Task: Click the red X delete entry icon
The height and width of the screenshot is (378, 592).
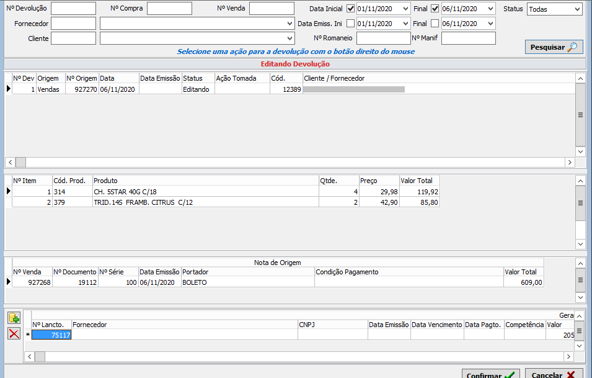Action: click(14, 334)
